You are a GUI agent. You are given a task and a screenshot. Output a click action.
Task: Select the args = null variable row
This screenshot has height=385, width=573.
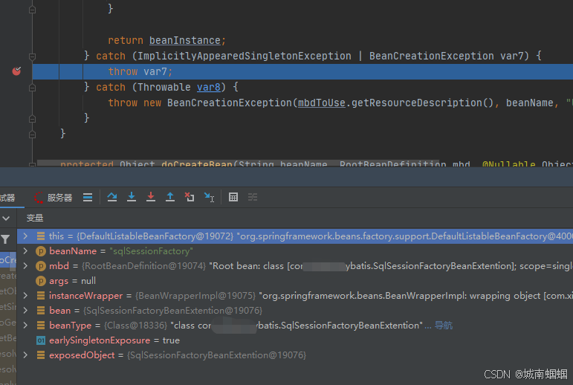pos(295,281)
